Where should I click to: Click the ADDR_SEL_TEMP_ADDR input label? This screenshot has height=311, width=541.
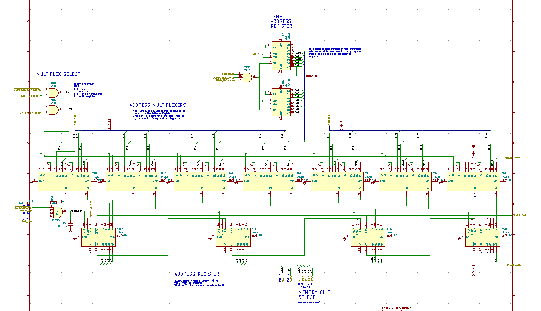coord(27,89)
